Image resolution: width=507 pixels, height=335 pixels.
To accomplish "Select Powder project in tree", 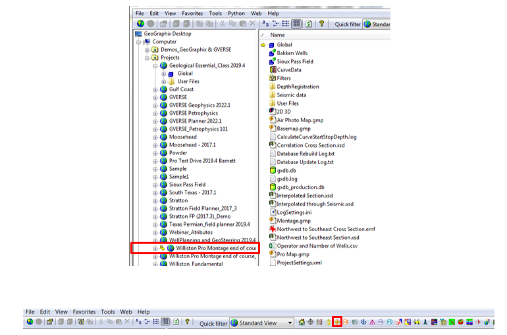I will (178, 153).
